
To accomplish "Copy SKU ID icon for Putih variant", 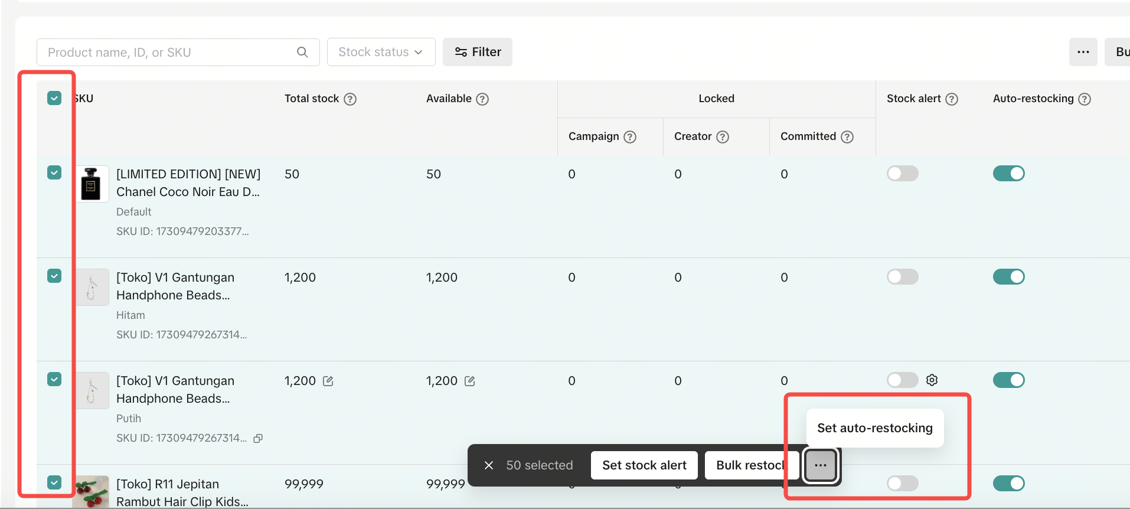I will 258,438.
